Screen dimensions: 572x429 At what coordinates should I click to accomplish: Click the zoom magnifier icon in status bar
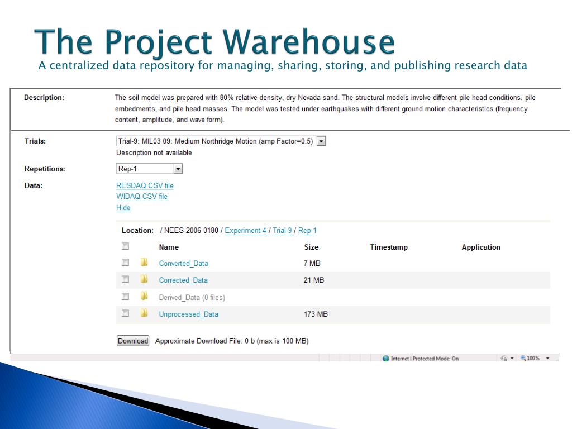[x=523, y=358]
